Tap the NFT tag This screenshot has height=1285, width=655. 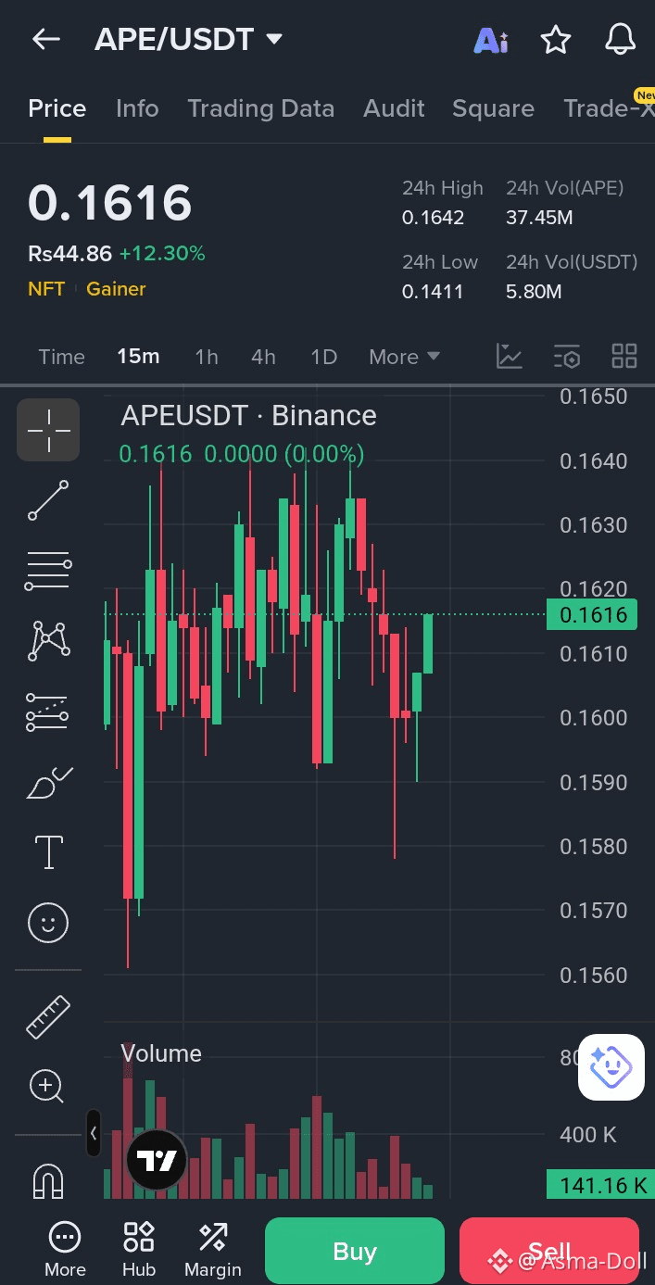click(x=46, y=289)
